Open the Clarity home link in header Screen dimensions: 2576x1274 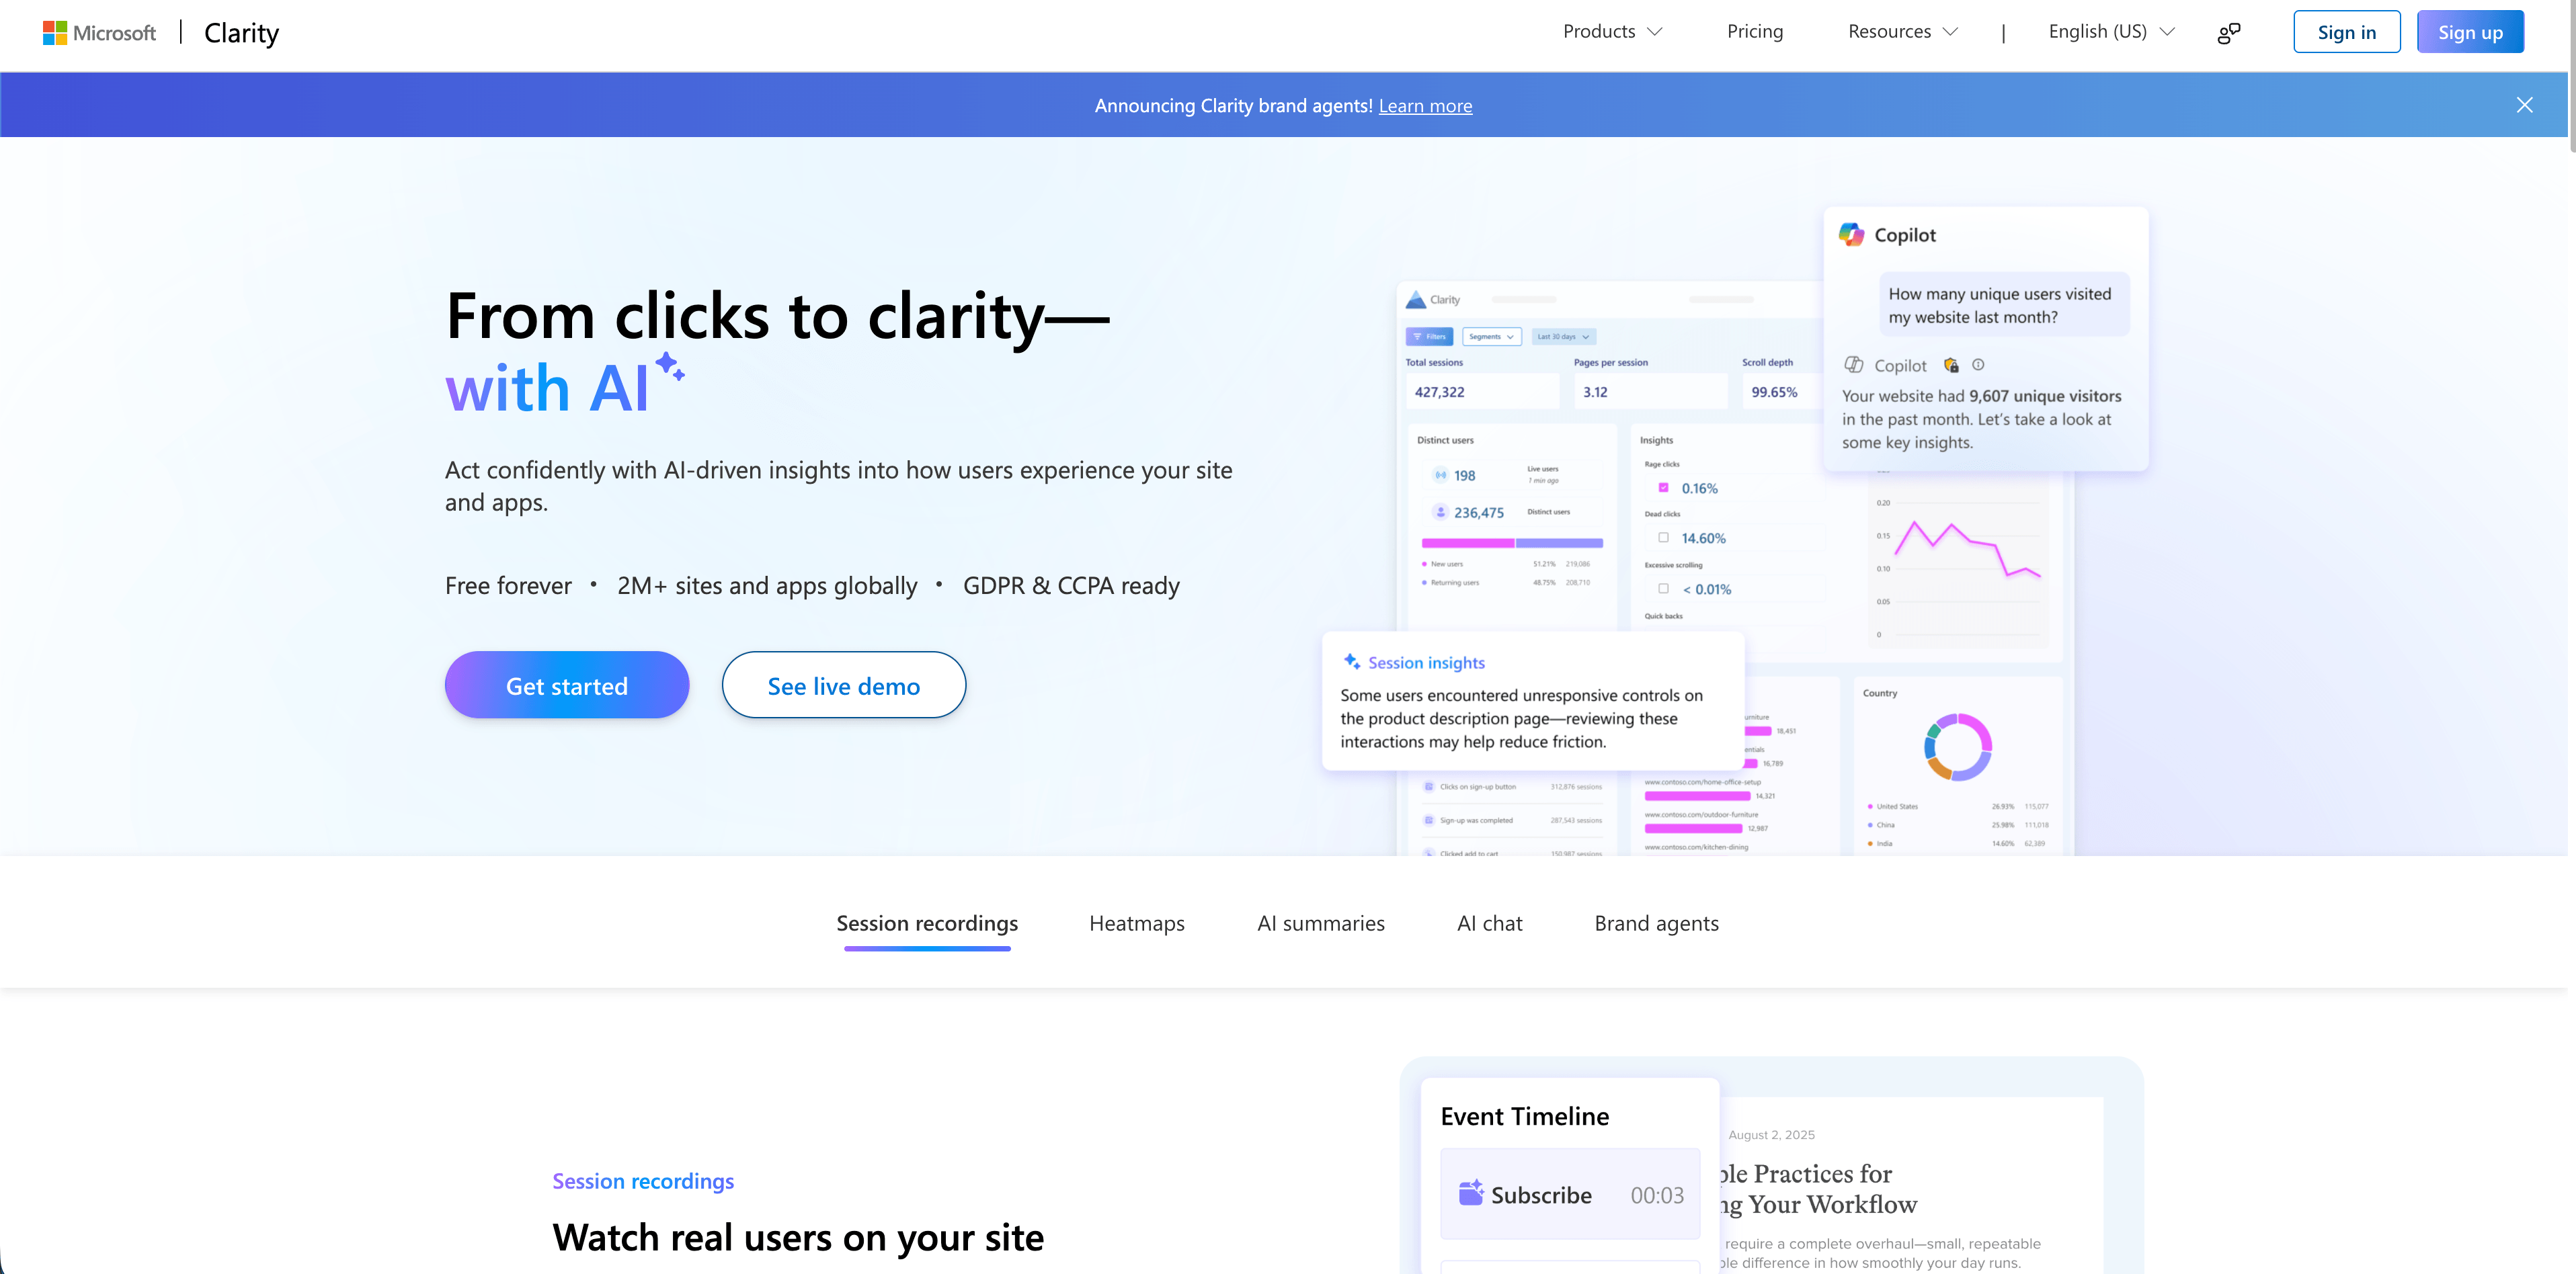point(241,33)
